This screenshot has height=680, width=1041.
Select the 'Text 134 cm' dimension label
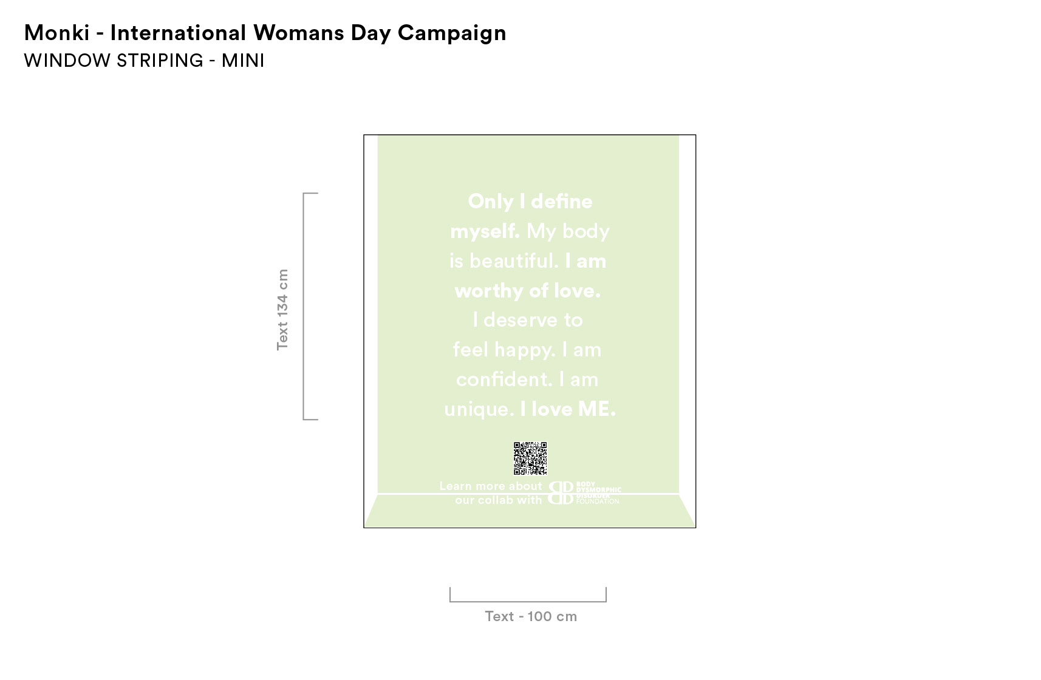click(x=282, y=310)
